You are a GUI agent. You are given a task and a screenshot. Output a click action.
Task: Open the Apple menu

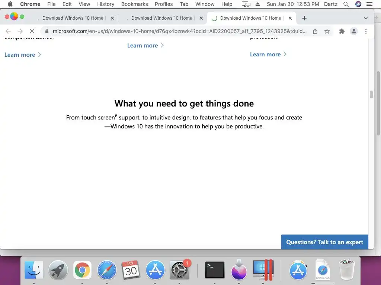pyautogui.click(x=10, y=4)
